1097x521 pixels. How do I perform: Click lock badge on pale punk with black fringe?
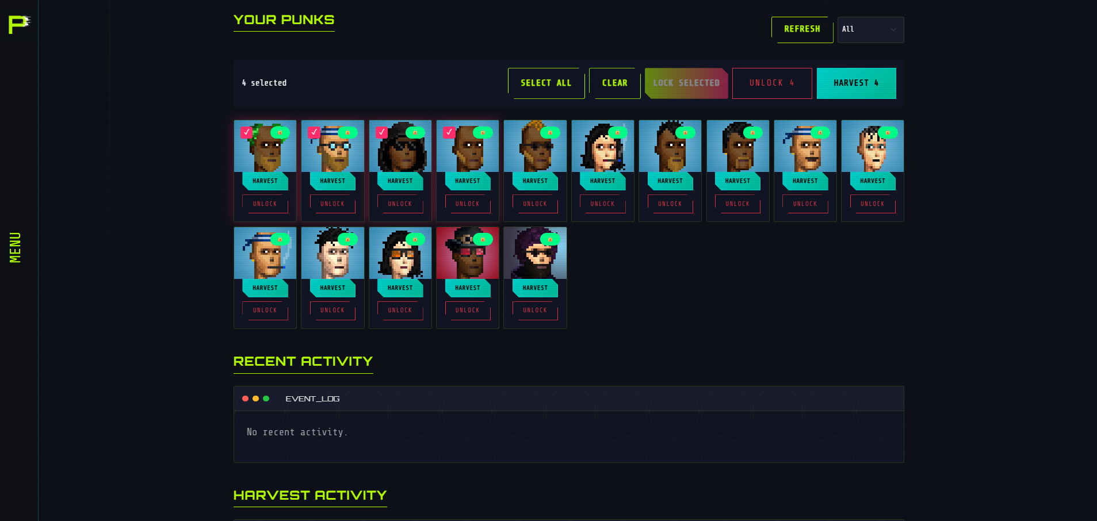pyautogui.click(x=888, y=132)
